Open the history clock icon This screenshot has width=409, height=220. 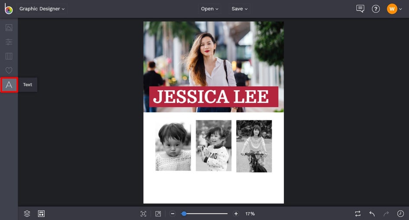click(400, 214)
